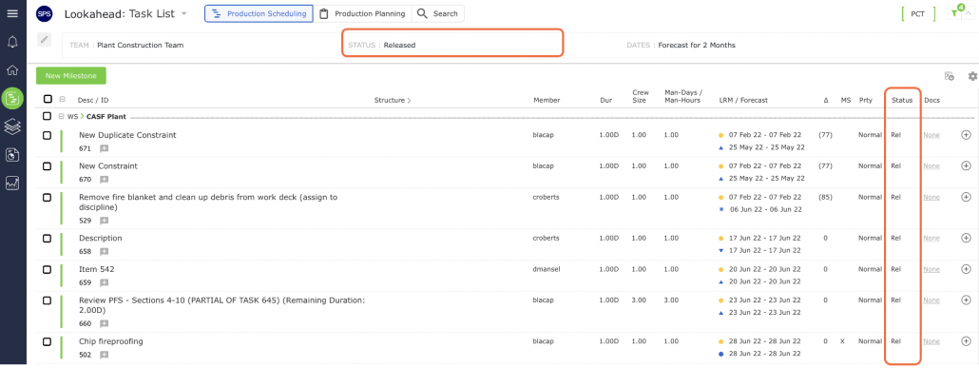This screenshot has height=368, width=979.
Task: Collapse filter panel with top-right caret
Action: coord(969,13)
